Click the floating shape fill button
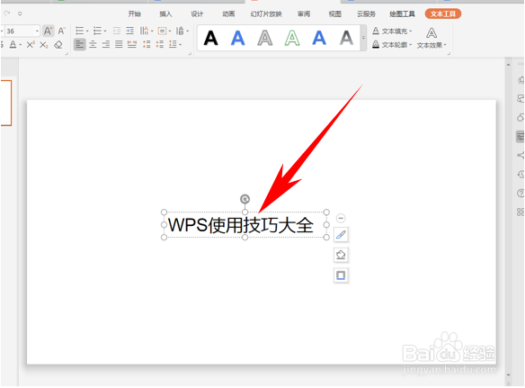 [341, 255]
